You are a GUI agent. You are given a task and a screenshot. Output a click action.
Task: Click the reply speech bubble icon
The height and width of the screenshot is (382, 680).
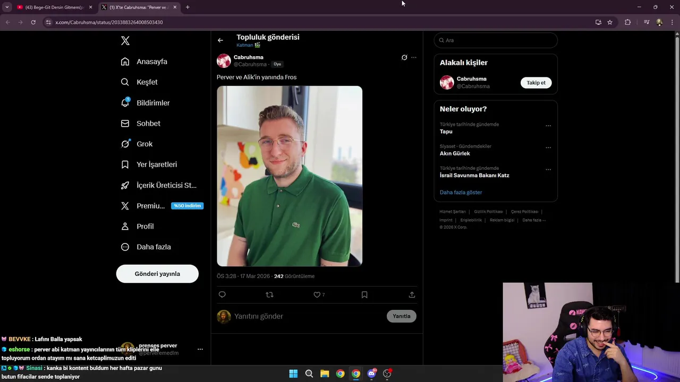(222, 295)
